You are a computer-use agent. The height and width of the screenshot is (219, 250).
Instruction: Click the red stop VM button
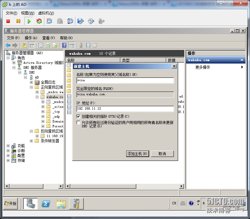(x=8, y=21)
